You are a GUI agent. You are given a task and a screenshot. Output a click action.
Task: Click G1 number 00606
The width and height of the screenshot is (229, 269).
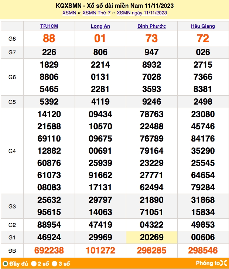[203, 238]
